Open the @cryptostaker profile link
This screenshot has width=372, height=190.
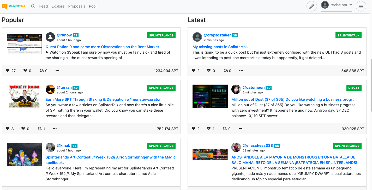pyautogui.click(x=217, y=35)
